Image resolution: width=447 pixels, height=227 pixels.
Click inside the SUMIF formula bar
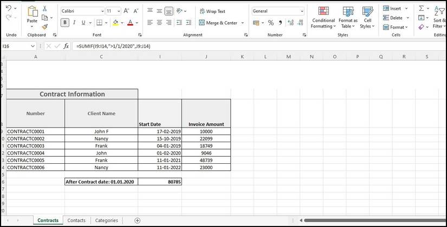(259, 46)
